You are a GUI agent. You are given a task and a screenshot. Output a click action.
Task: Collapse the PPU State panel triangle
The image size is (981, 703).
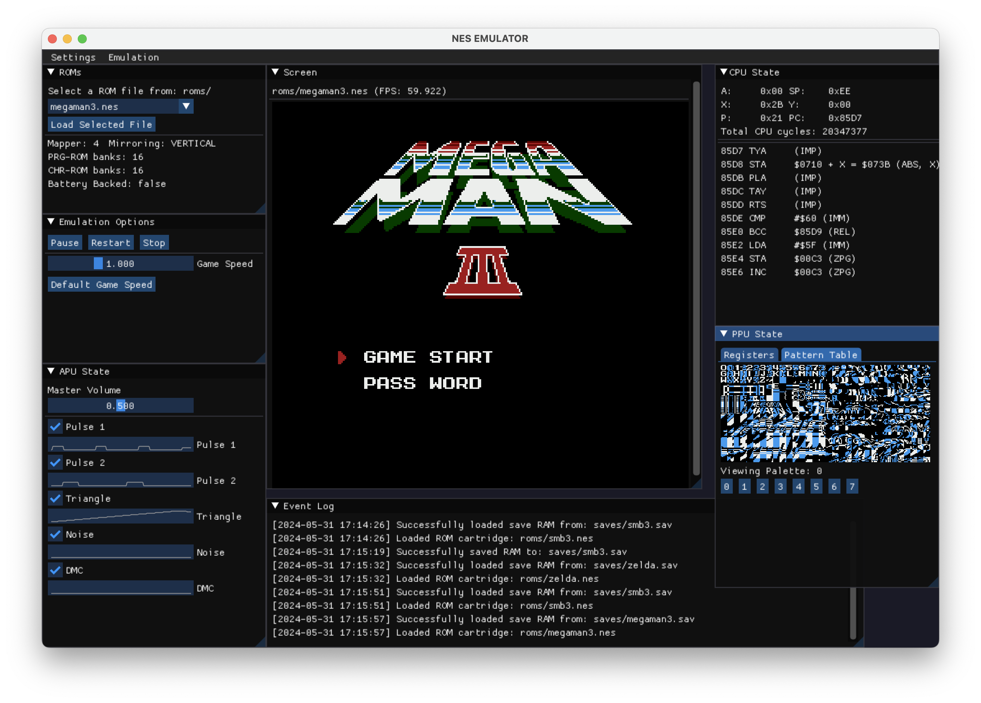point(723,334)
